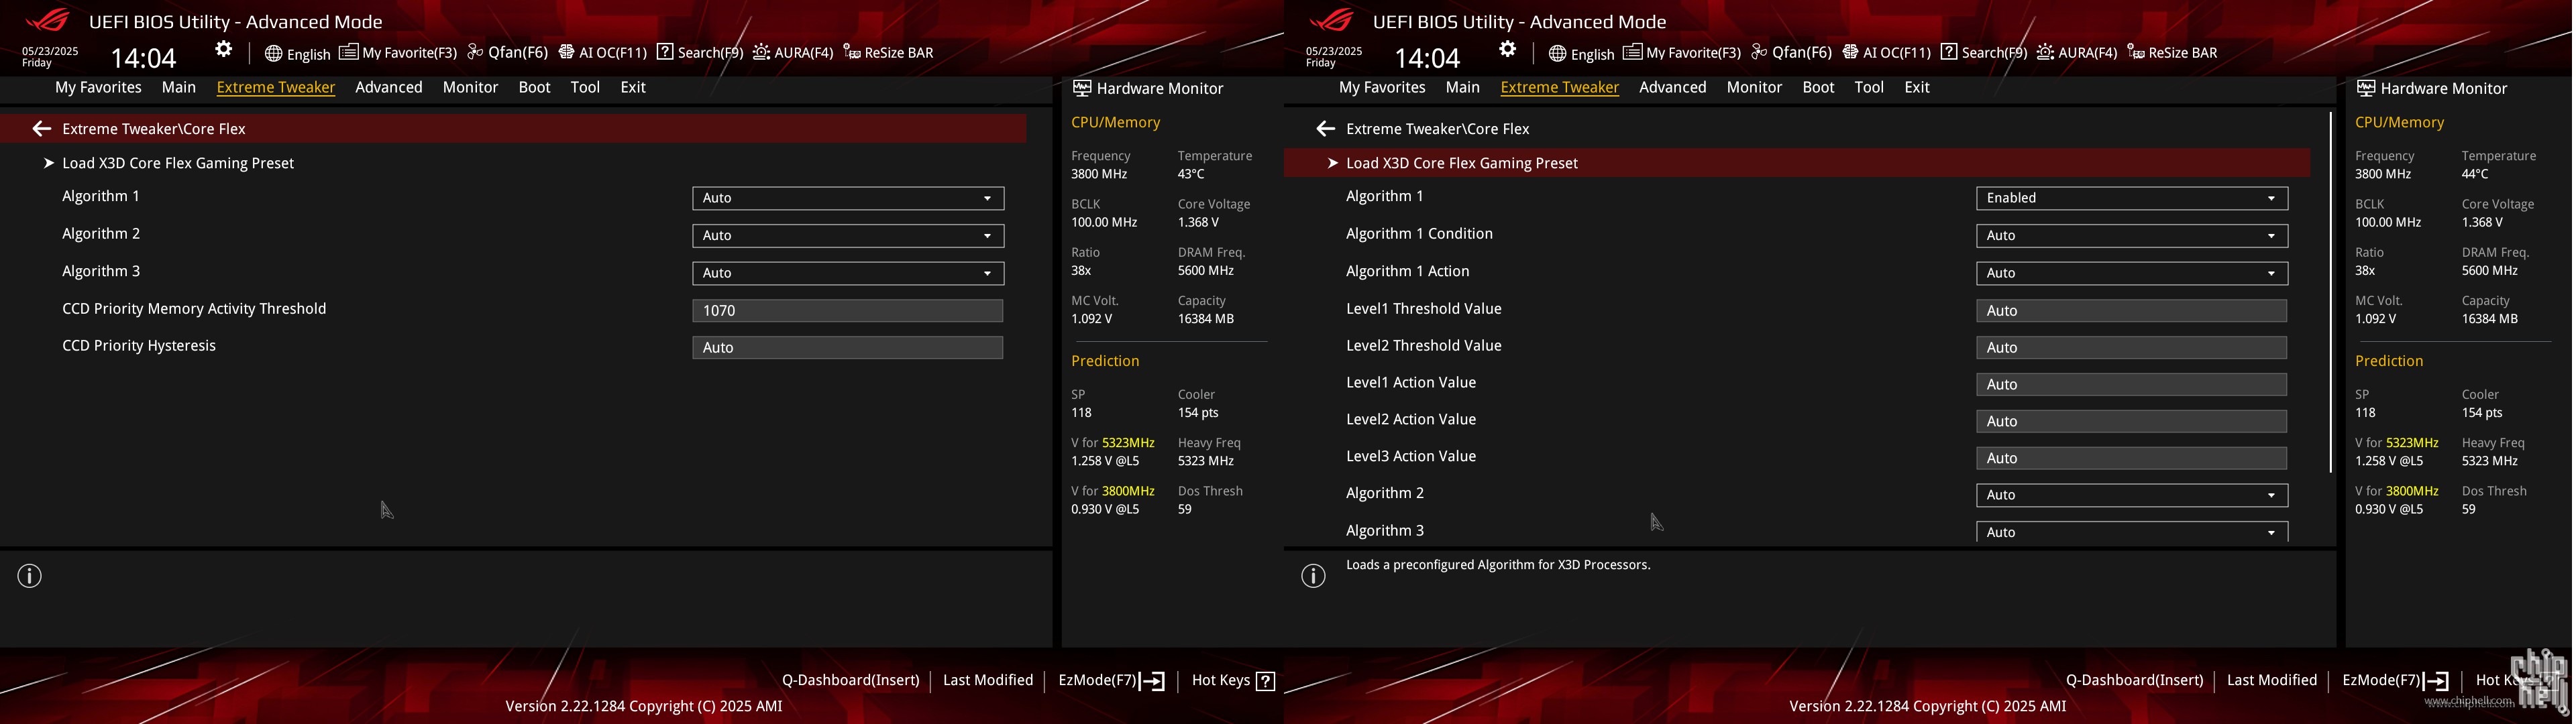Click Hot Keys question mark in left screen
Screen dimensions: 2576x724
[x=1265, y=681]
